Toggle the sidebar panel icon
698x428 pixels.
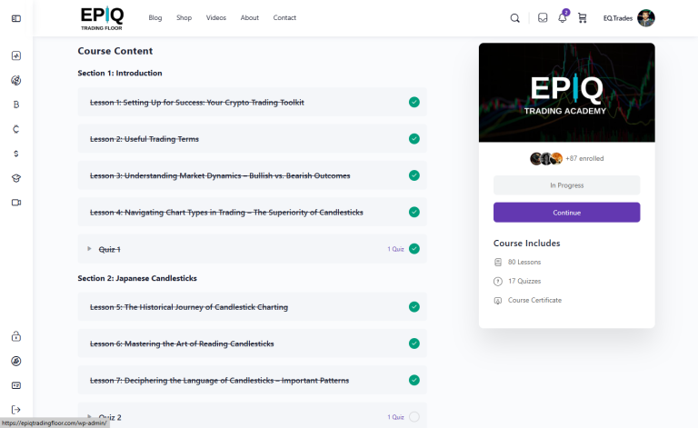tap(16, 18)
